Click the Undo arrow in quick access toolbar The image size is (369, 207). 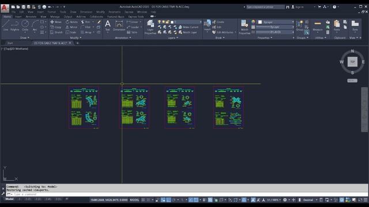pyautogui.click(x=50, y=7)
